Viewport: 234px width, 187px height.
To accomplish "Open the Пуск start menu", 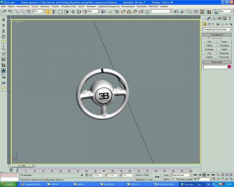I will pos(9,185).
